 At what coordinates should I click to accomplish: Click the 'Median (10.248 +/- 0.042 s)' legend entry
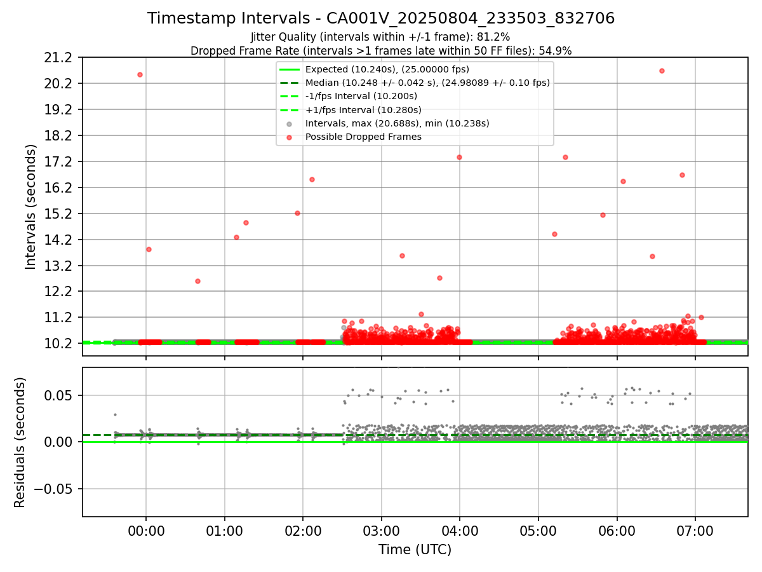(427, 83)
